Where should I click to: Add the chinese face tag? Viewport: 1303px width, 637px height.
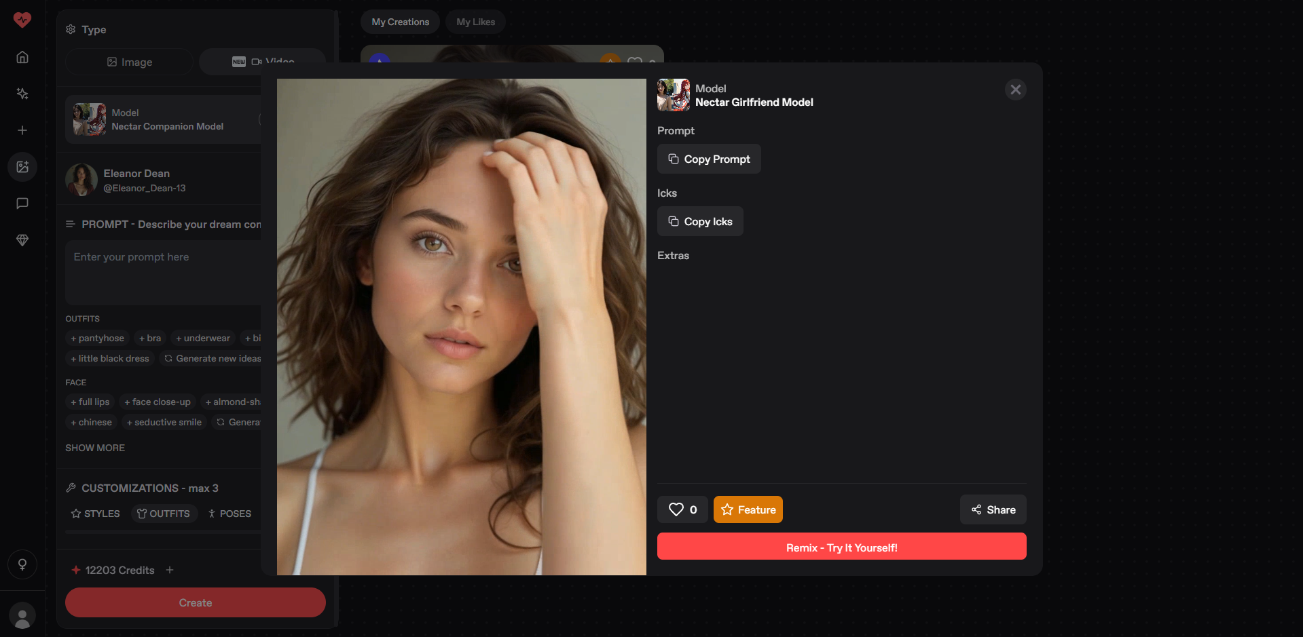point(92,422)
